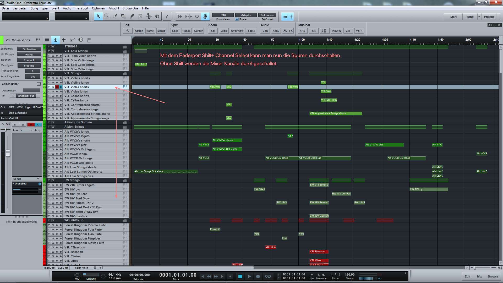Select the Split tool
The width and height of the screenshot is (503, 283).
[x=115, y=17]
